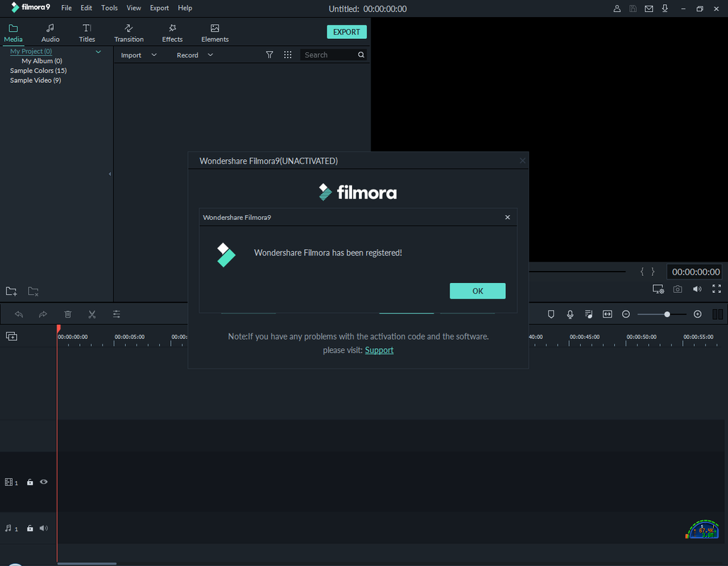Switch to the Transition tab

coord(129,33)
